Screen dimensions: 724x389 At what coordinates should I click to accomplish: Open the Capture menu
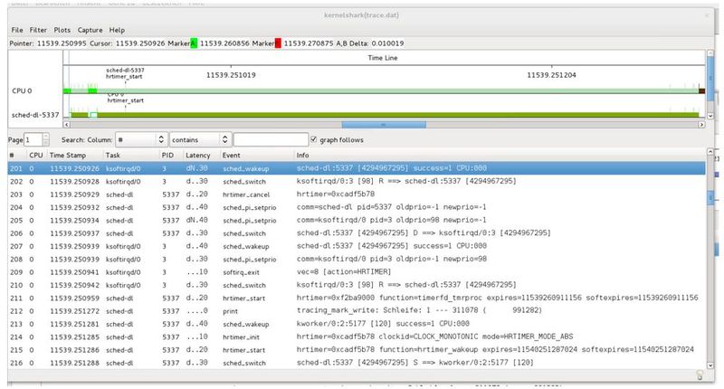90,30
